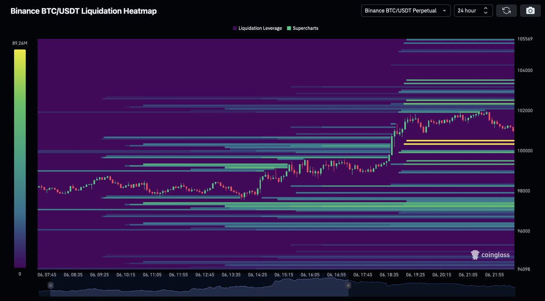The width and height of the screenshot is (545, 301).
Task: Click the coinglass watermark link
Action: click(490, 255)
